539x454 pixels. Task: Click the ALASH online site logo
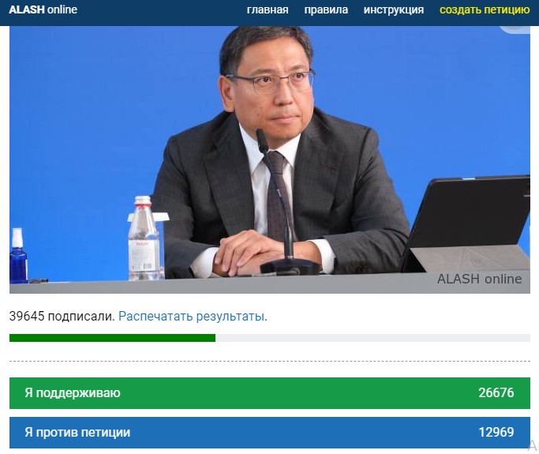point(43,9)
